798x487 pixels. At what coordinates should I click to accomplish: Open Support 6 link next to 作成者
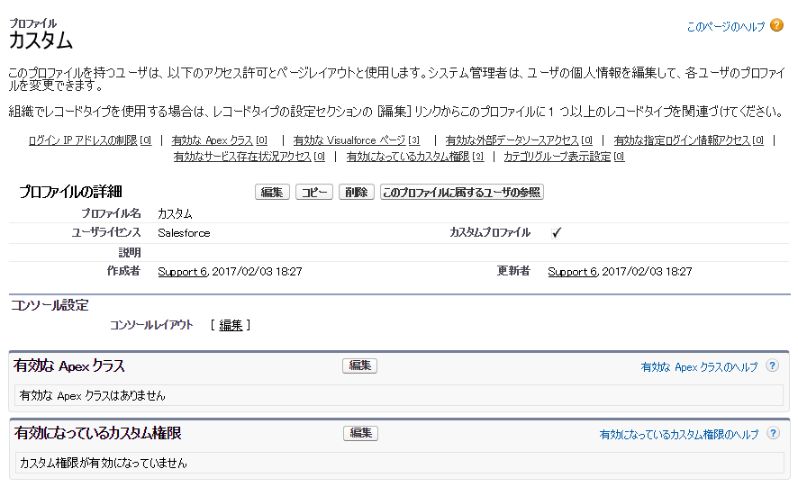[182, 272]
